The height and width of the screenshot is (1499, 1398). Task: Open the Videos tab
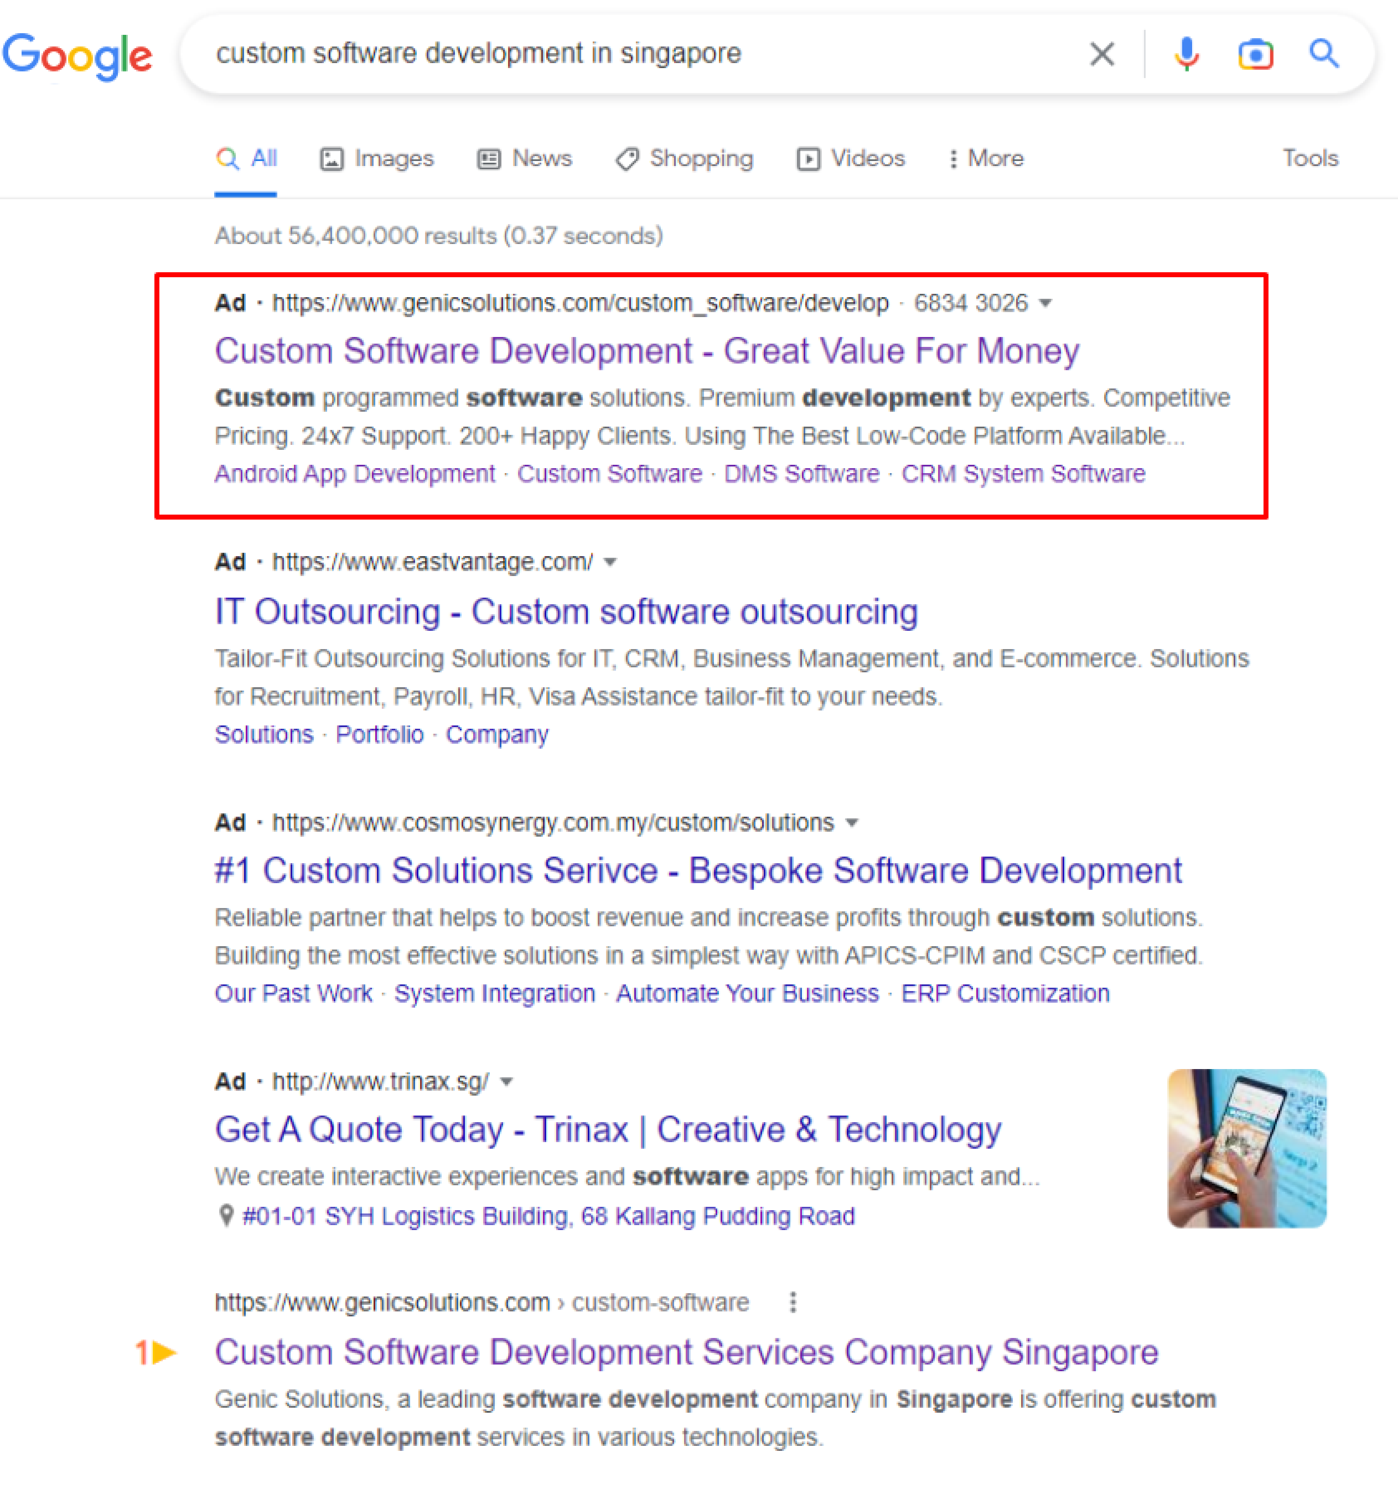coord(851,158)
